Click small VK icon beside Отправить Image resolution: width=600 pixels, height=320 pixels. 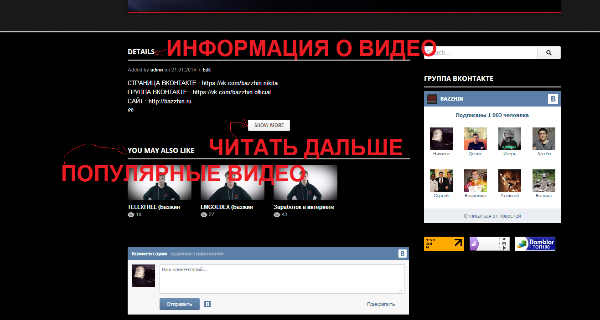(207, 304)
